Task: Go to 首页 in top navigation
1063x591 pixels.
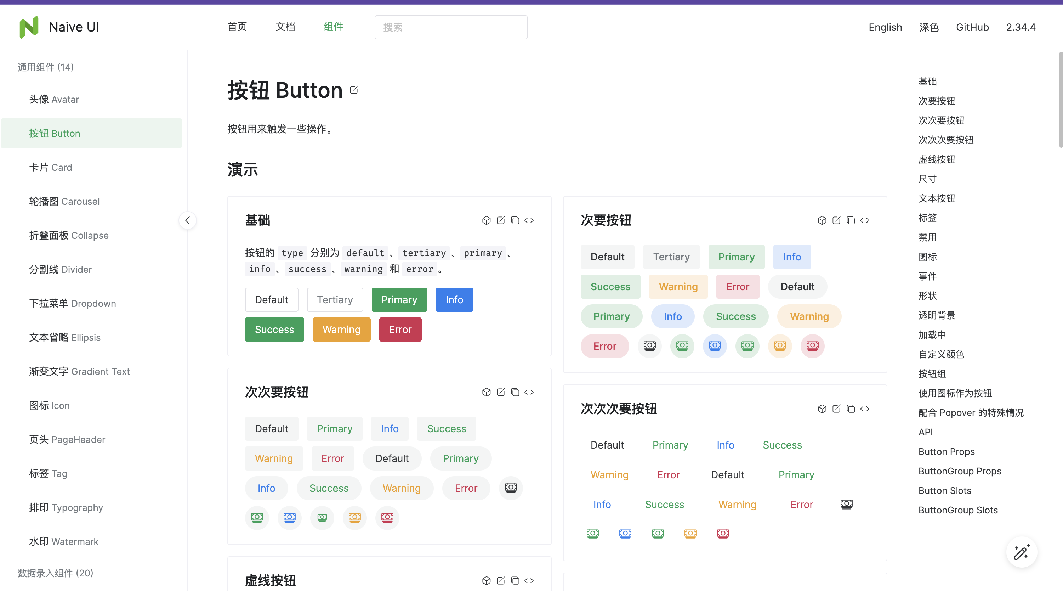Action: tap(237, 27)
